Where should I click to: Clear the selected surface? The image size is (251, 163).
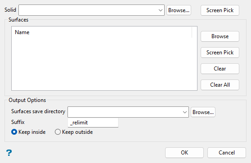click(220, 69)
